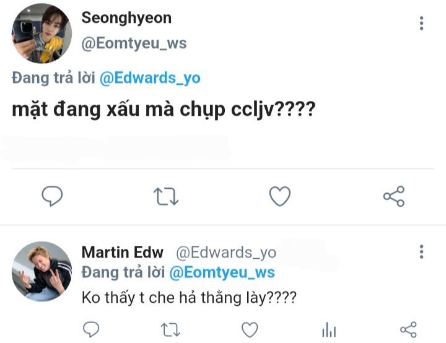Retweet Martin Edw's reply

click(170, 329)
